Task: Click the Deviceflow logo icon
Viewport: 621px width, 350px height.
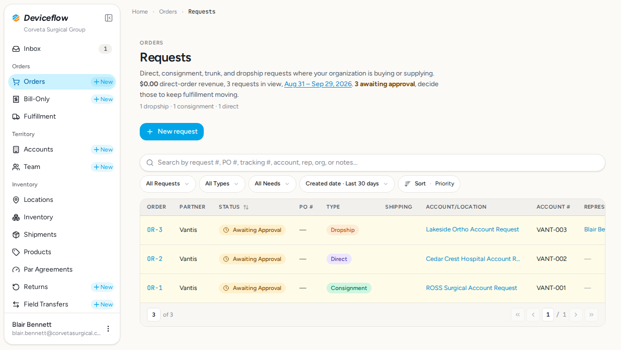Action: 16,18
